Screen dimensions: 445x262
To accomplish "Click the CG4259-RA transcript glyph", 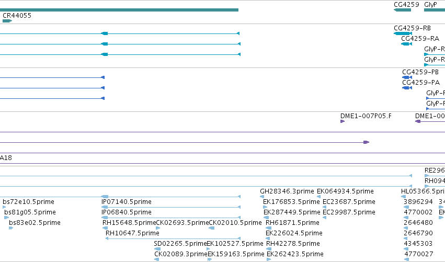I will (406, 44).
